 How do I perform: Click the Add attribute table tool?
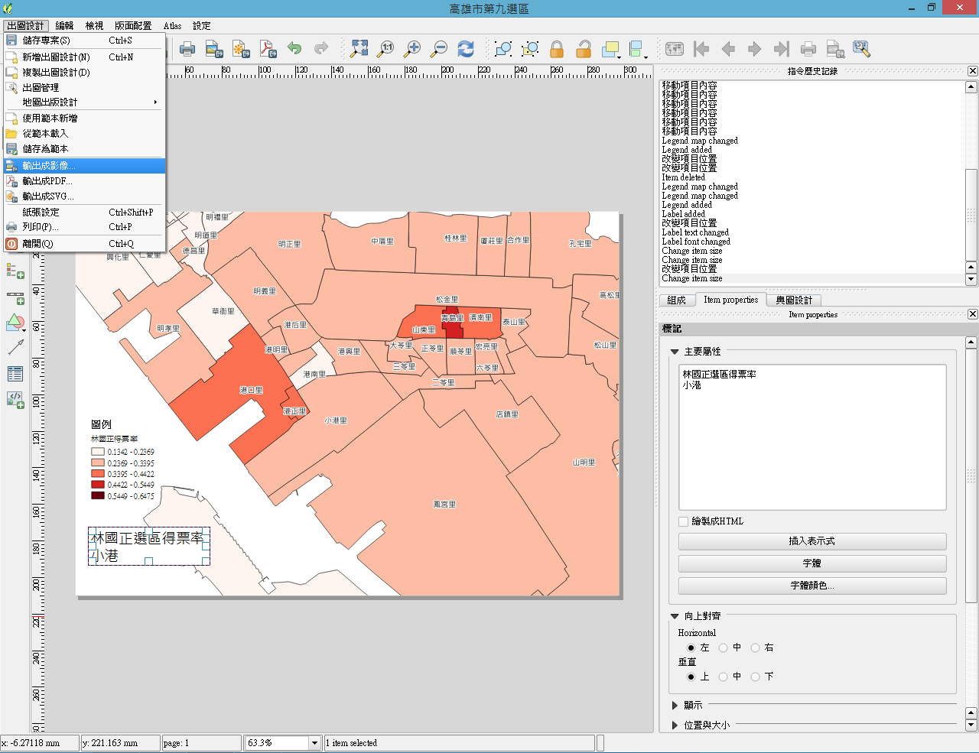point(15,374)
